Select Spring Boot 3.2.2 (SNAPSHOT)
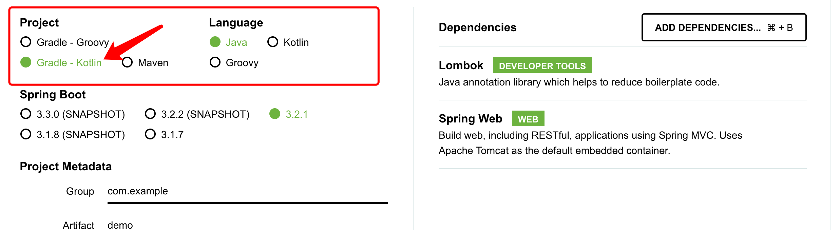 click(x=150, y=114)
